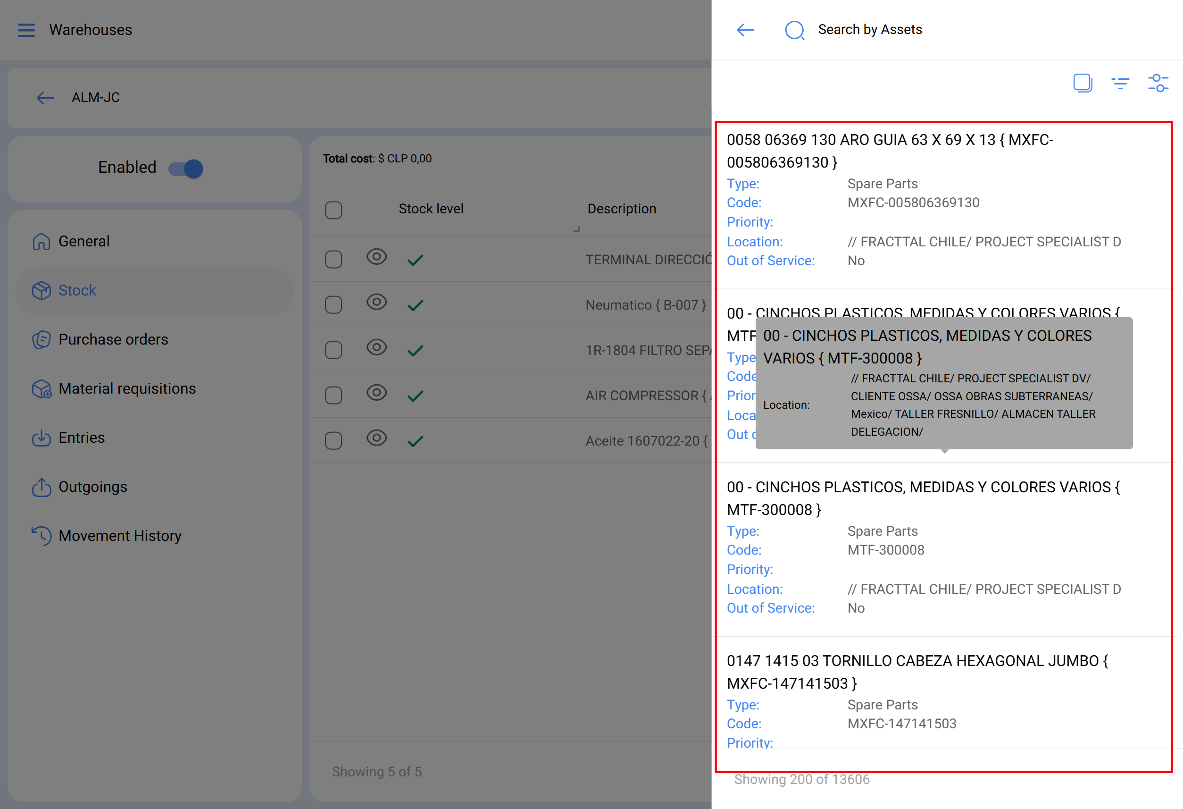This screenshot has width=1183, height=809.
Task: Open the General section
Action: coord(84,241)
